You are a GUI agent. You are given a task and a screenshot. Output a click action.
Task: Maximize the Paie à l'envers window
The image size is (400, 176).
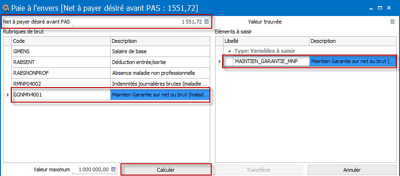click(380, 8)
